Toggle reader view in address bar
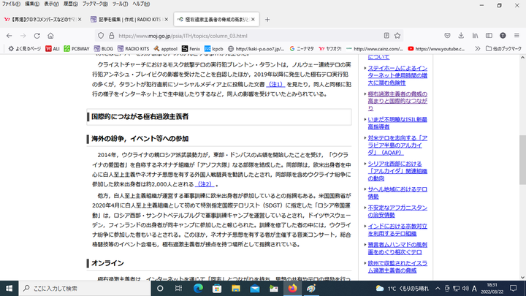 coord(386,35)
